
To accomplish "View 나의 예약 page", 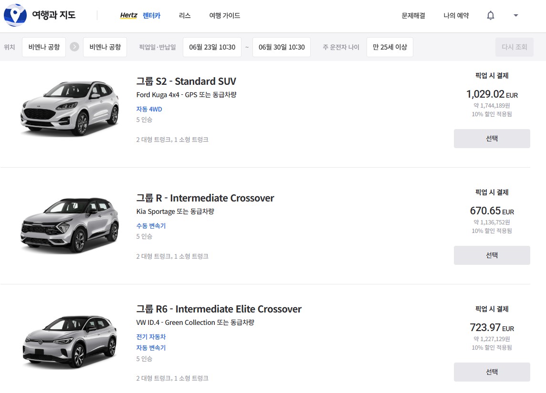I will (x=456, y=16).
